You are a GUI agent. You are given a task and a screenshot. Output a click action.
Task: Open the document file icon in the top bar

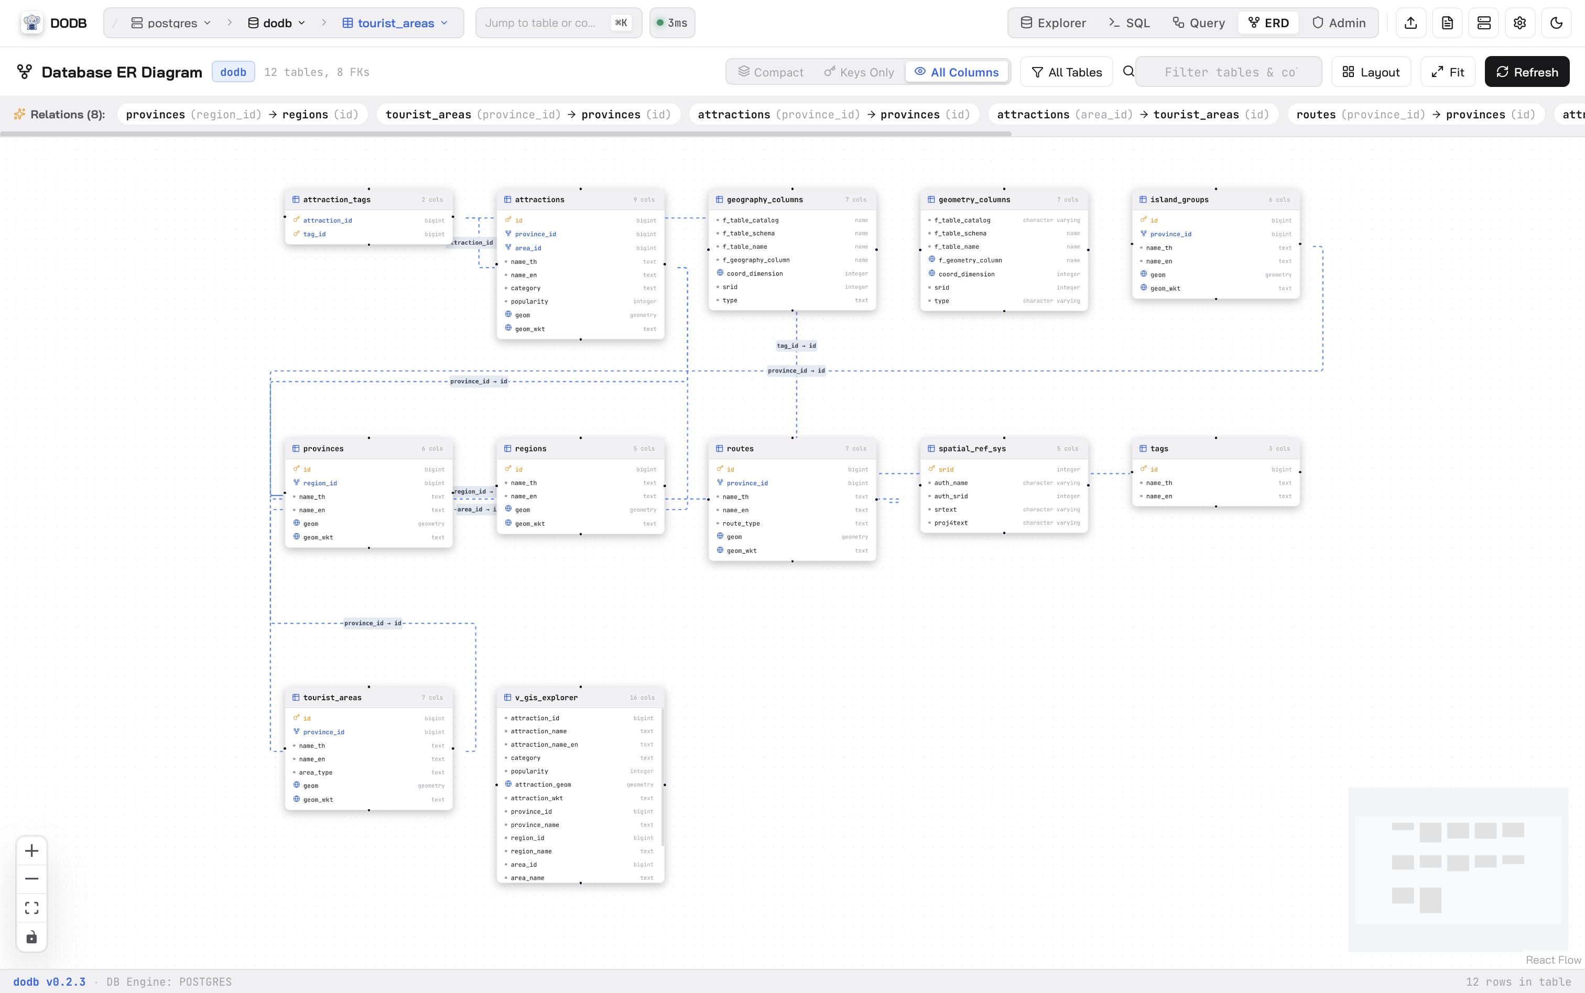(1447, 23)
